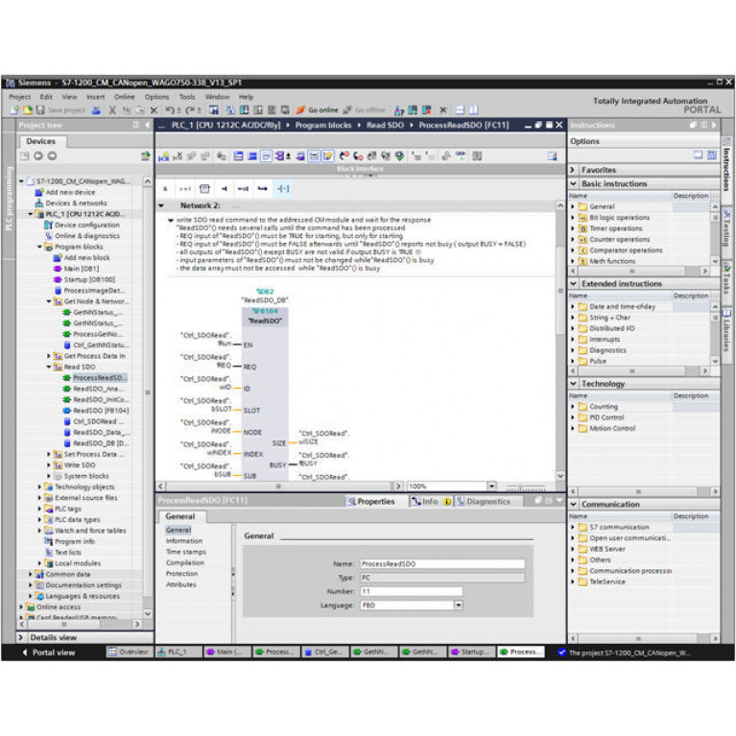This screenshot has height=736, width=736.
Task: Click the editor horizontal scrollbar
Action: tap(278, 487)
